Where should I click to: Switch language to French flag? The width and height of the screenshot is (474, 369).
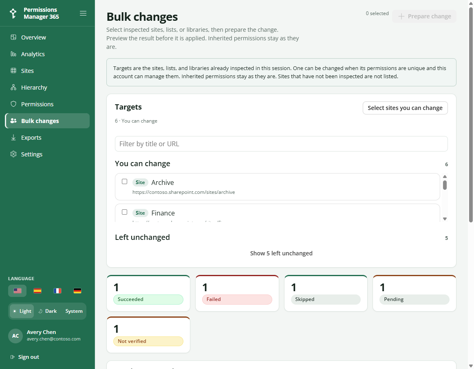[57, 291]
